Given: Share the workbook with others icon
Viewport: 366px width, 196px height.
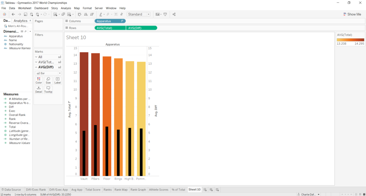Looking at the screenshot, I should (x=174, y=14).
